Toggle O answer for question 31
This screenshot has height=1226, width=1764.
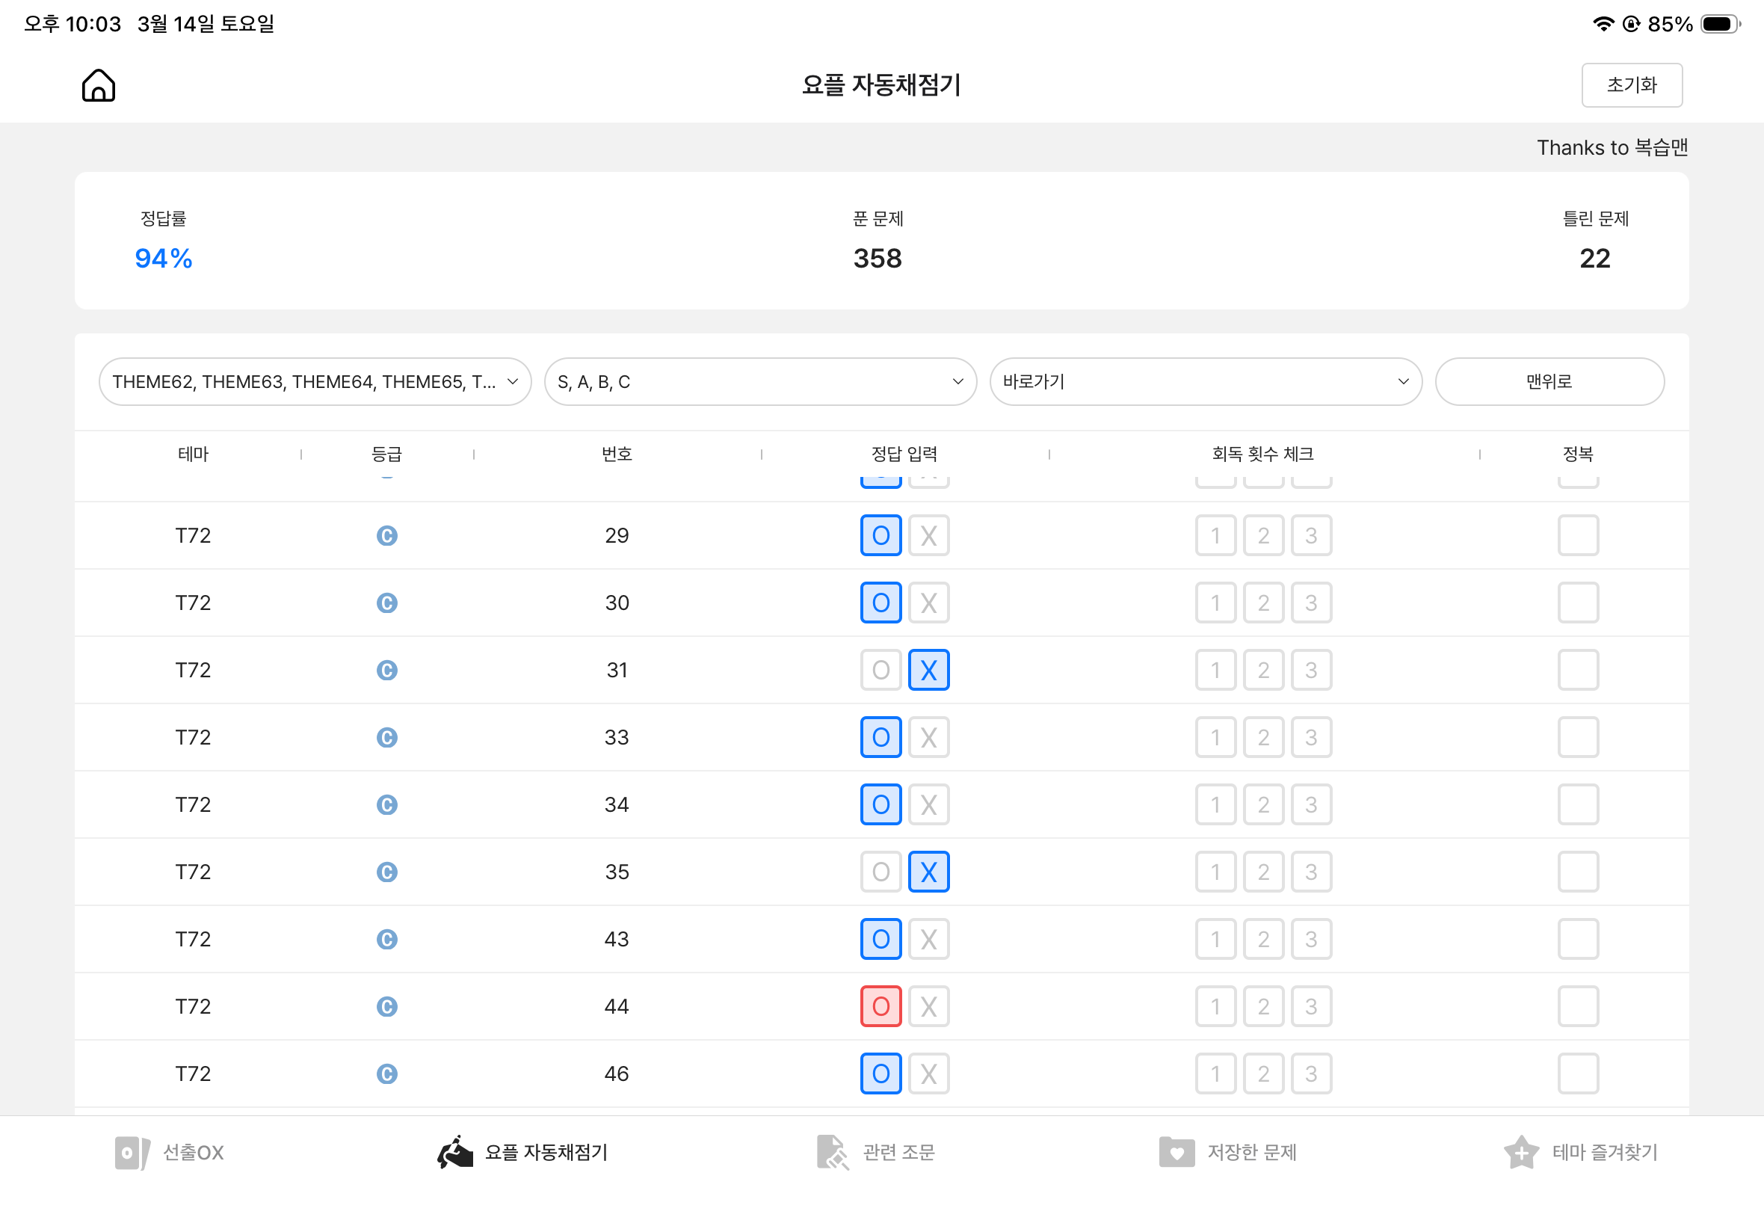(880, 670)
